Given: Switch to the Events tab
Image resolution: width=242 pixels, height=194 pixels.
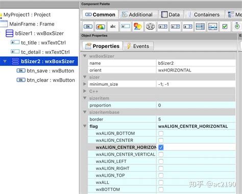Looking at the screenshot, I should (138, 46).
